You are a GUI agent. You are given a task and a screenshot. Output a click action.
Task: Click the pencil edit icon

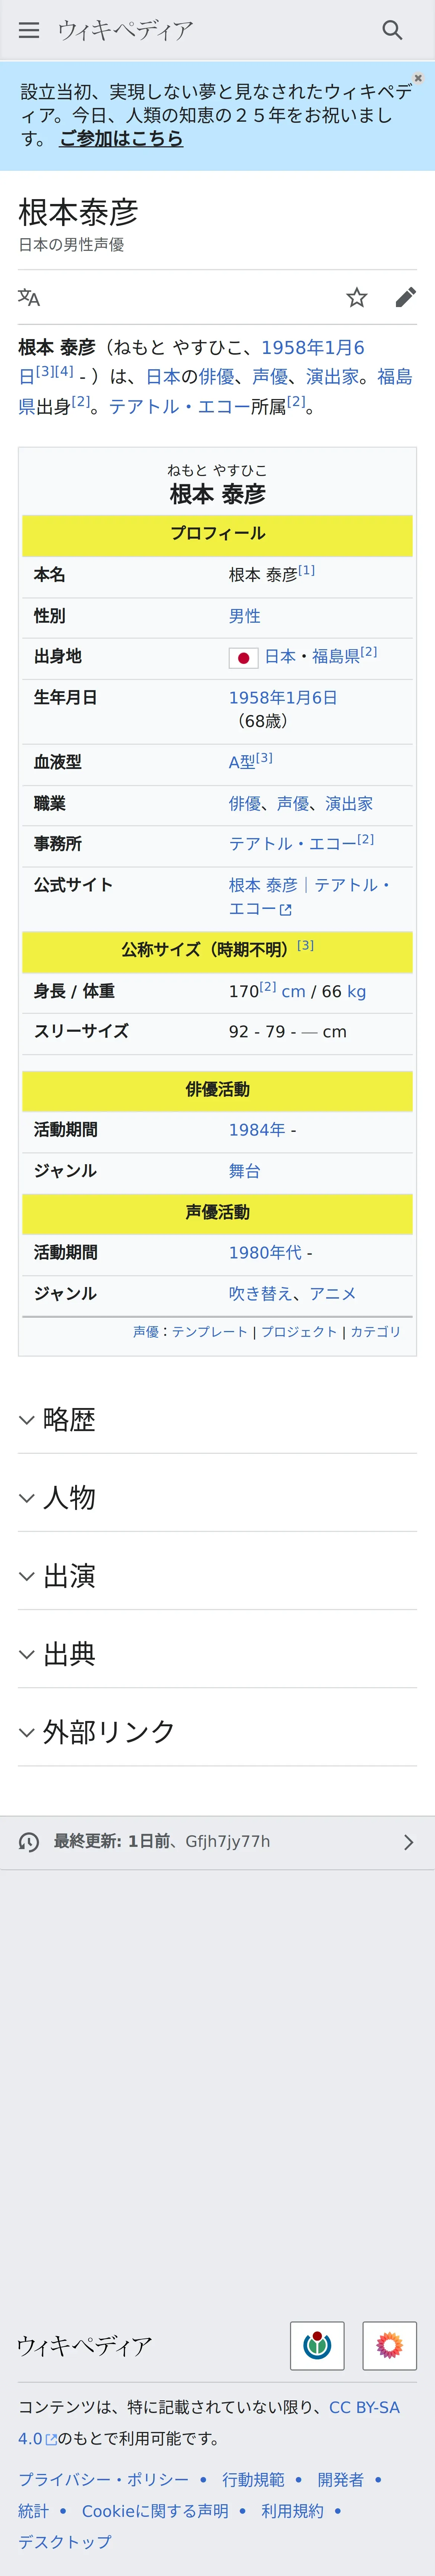[x=405, y=297]
